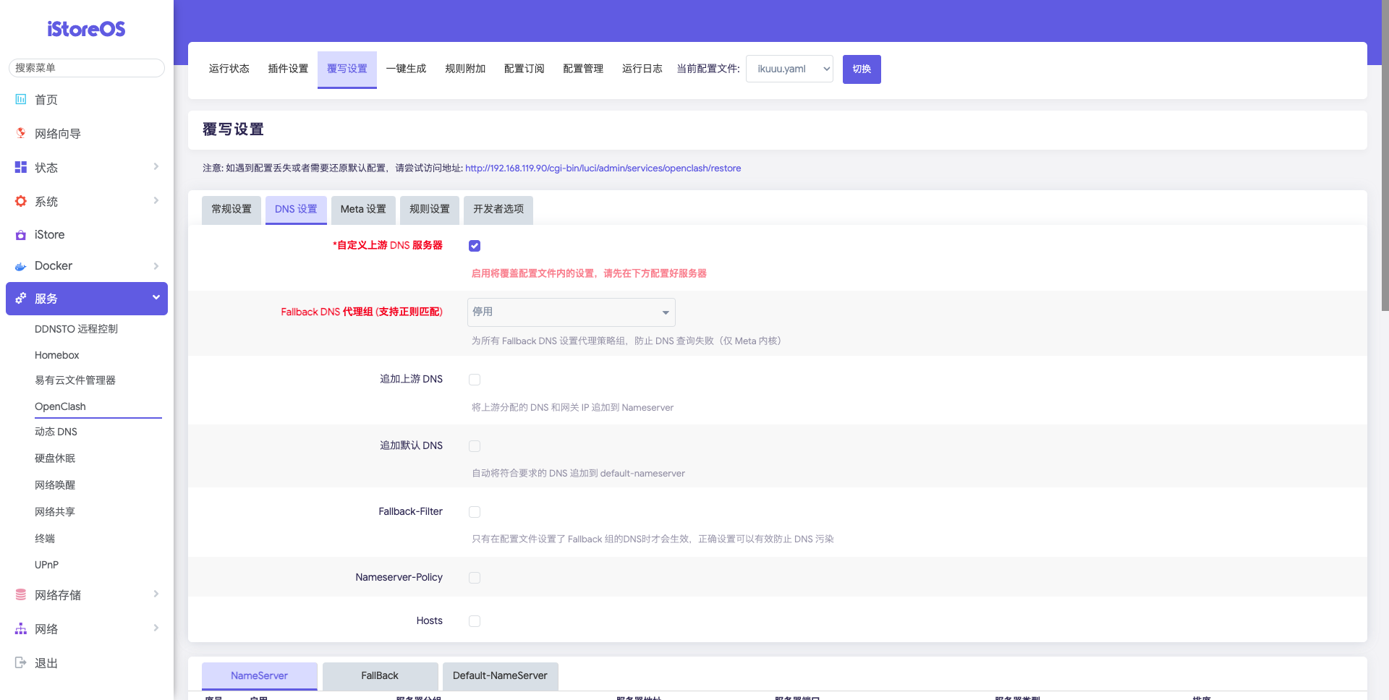
Task: Open the 首页 menu entry
Action: point(46,100)
